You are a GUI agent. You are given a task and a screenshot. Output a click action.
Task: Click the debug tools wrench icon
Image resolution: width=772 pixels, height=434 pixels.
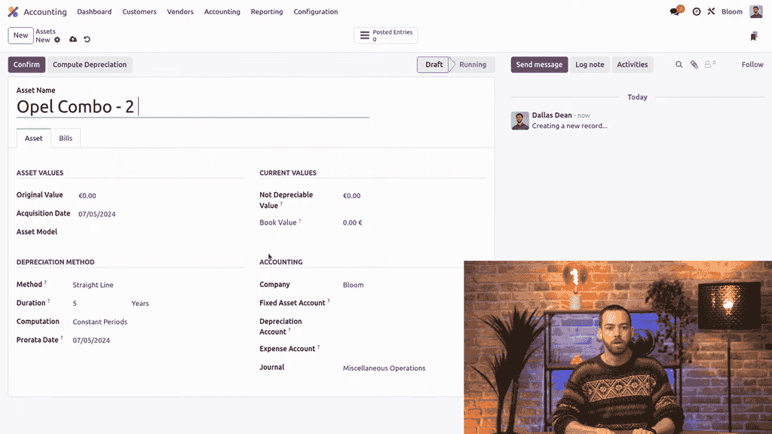click(x=711, y=12)
